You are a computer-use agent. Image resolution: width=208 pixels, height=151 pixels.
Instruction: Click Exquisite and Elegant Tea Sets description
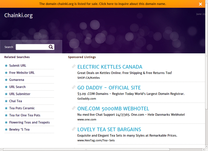(127, 135)
